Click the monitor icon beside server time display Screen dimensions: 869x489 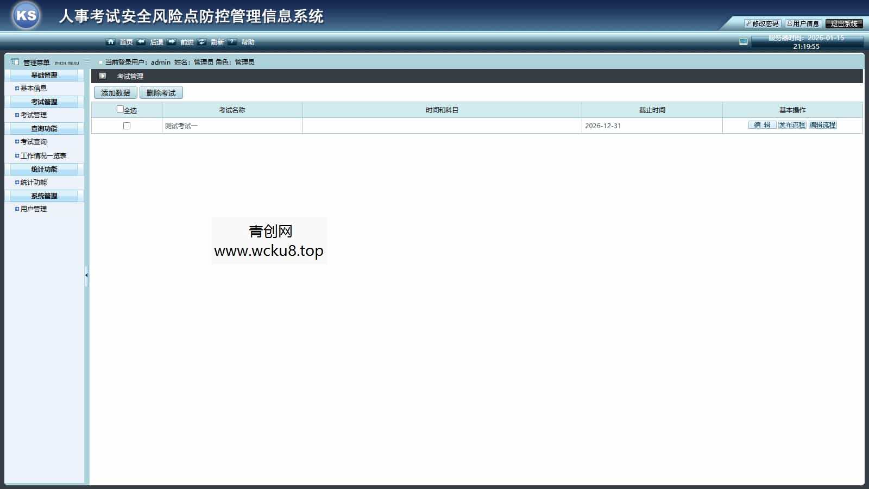(x=742, y=40)
